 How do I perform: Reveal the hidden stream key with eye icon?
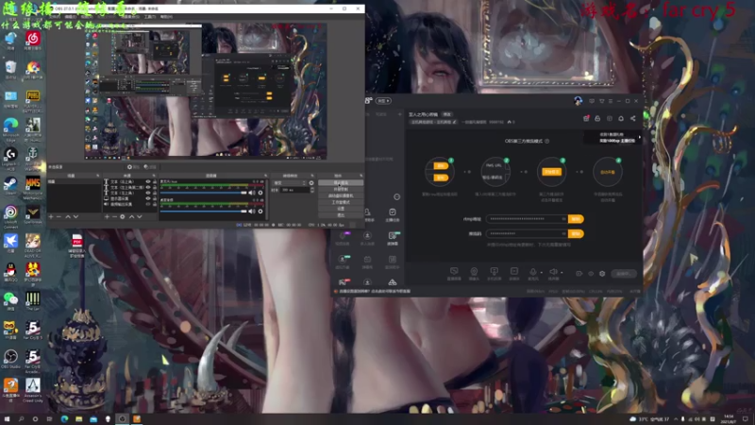(x=563, y=233)
